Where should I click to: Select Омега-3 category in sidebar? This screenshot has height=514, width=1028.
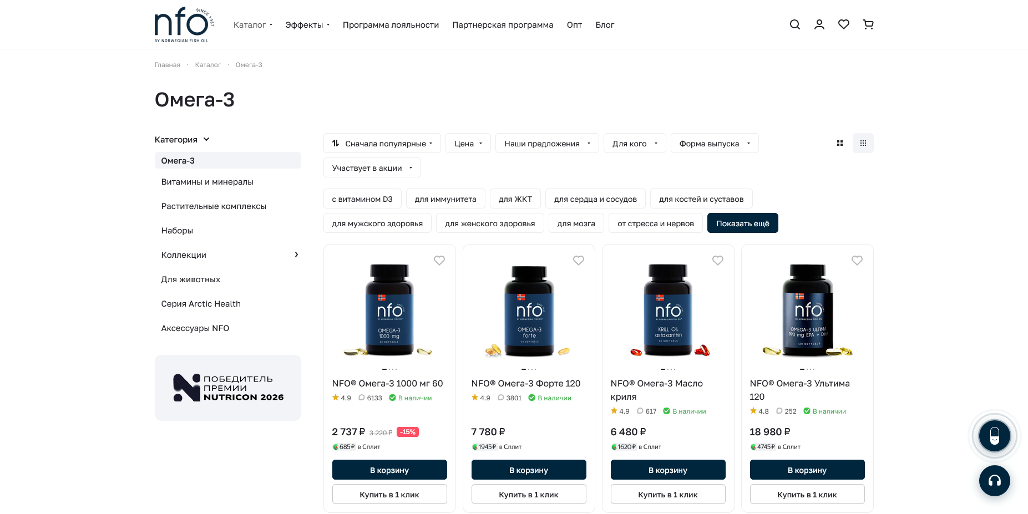228,161
